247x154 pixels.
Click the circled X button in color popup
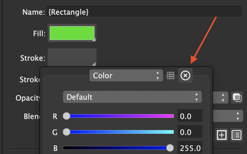click(185, 75)
